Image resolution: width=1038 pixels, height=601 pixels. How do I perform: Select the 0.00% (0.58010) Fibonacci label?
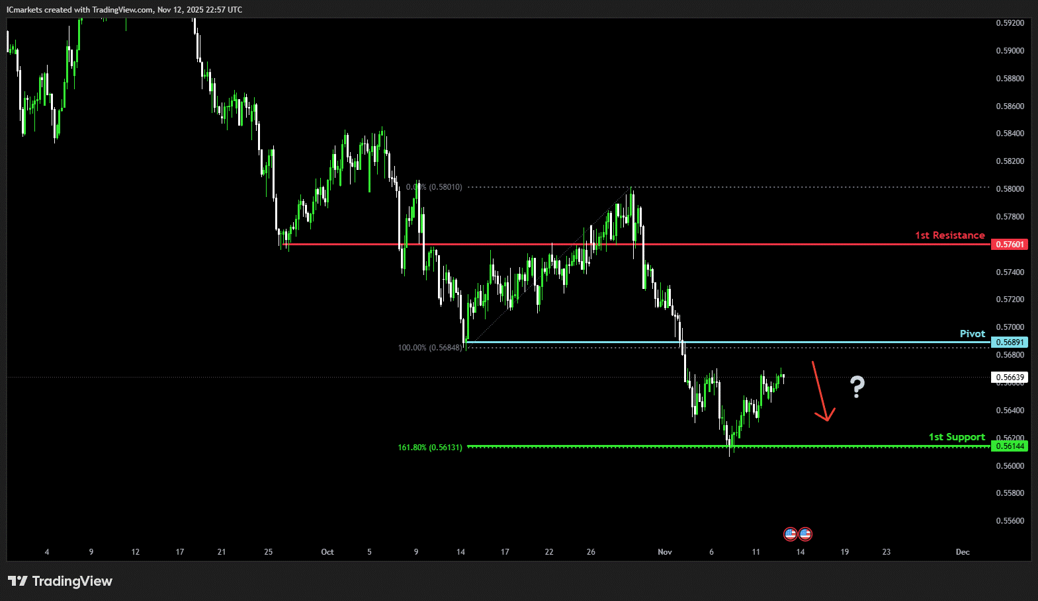click(x=435, y=187)
